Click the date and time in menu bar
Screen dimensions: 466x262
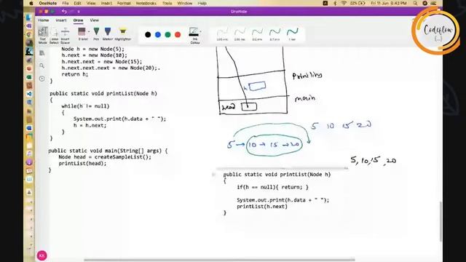389,3
